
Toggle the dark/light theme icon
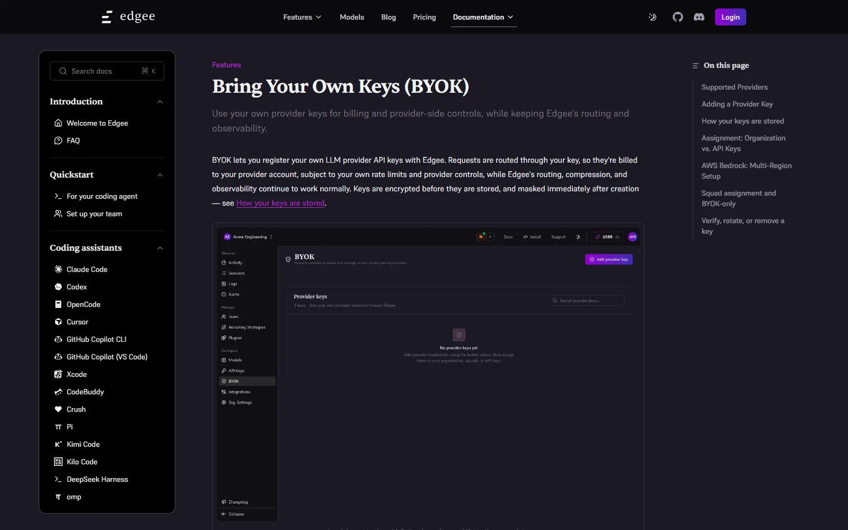pyautogui.click(x=652, y=17)
